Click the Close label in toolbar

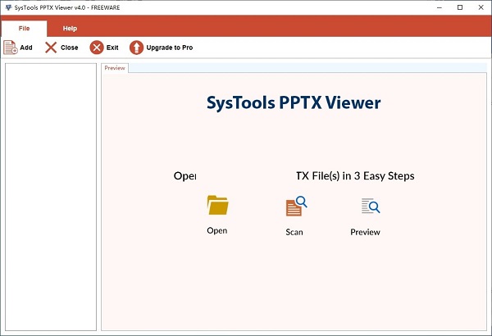[70, 48]
